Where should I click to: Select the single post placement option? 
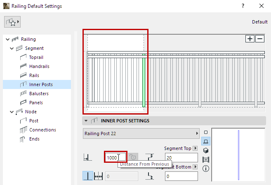pyautogui.click(x=88, y=176)
